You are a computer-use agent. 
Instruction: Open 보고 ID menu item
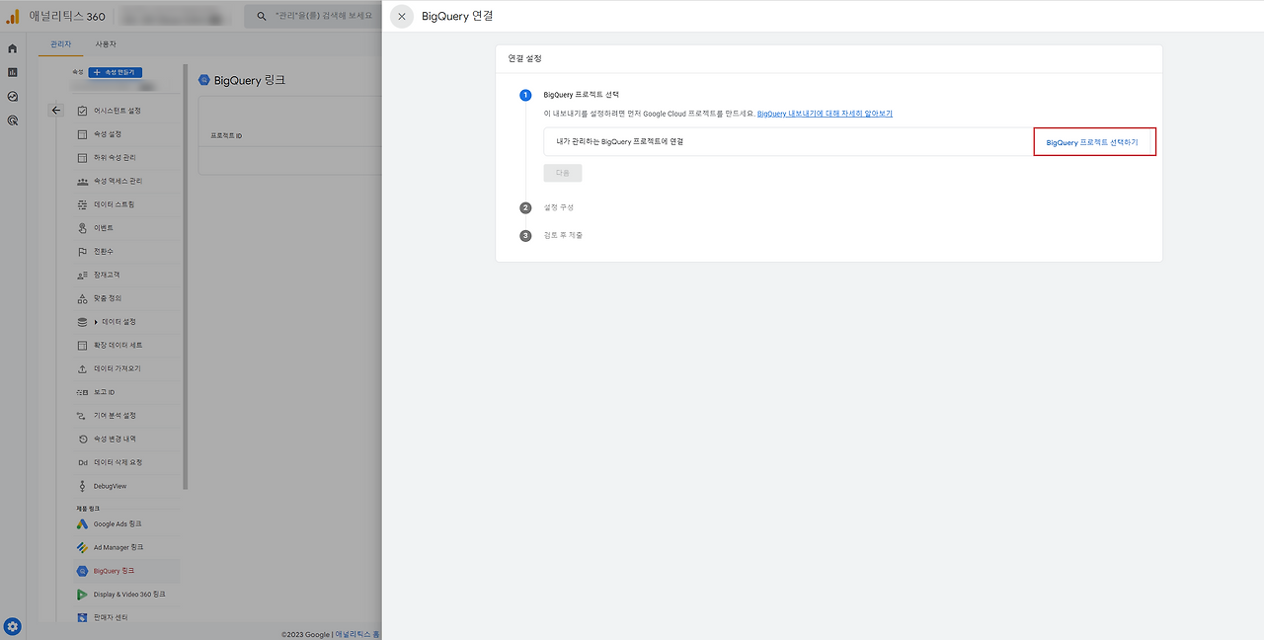[x=104, y=392]
